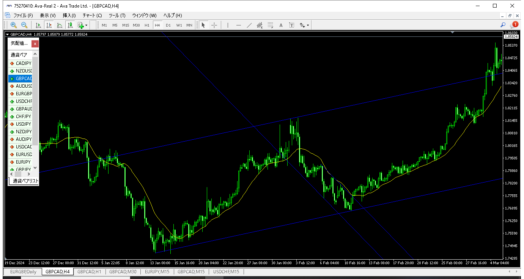The height and width of the screenshot is (279, 524).
Task: Select D1 timeframe
Action: coord(168,25)
